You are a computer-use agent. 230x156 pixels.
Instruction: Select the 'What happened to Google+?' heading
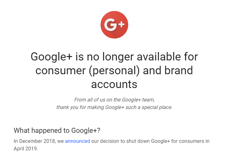tap(57, 130)
